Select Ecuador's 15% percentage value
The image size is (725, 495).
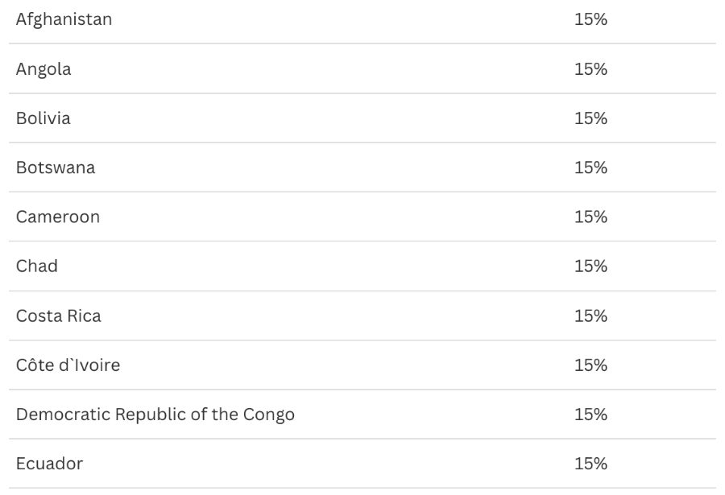[590, 464]
